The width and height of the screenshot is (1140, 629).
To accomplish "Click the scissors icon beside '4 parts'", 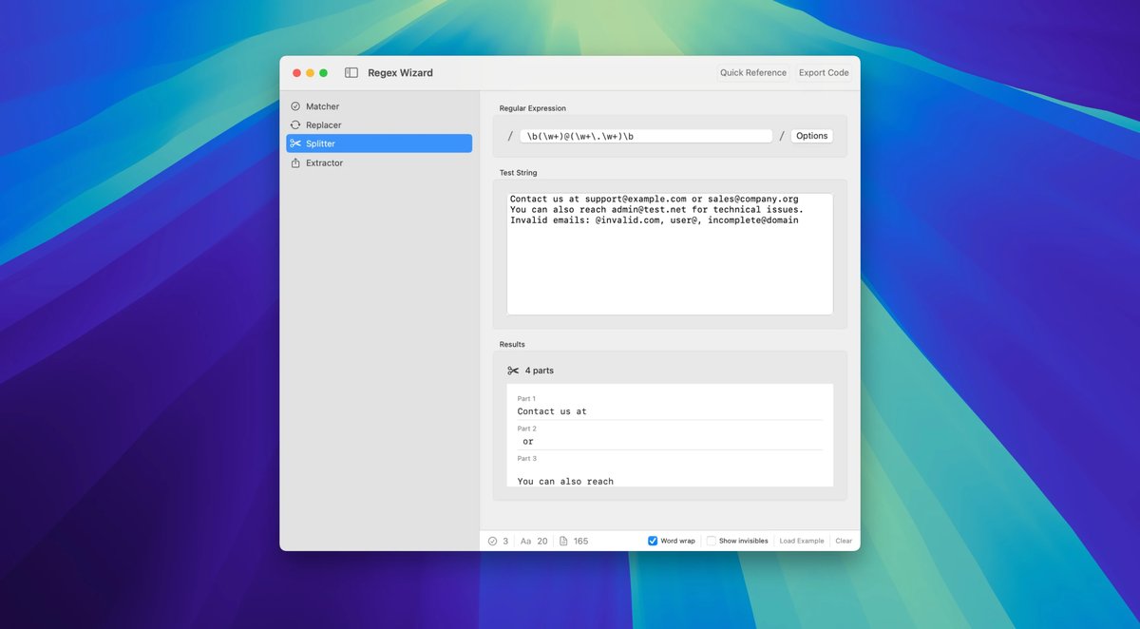I will (x=513, y=371).
